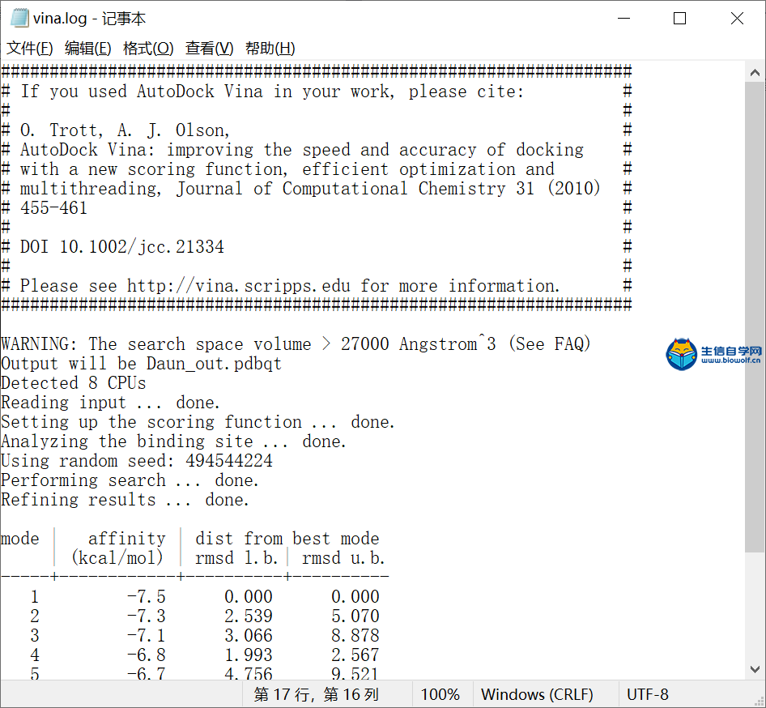This screenshot has width=766, height=708.
Task: Click the rmsd l.b. value 2.539
Action: 248,616
